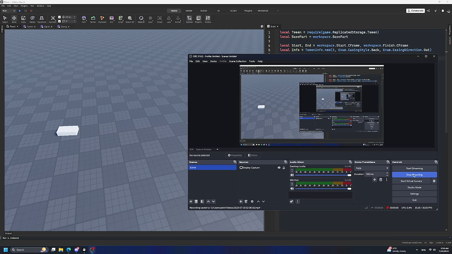Switch to the Model ribbon tab

(x=189, y=10)
